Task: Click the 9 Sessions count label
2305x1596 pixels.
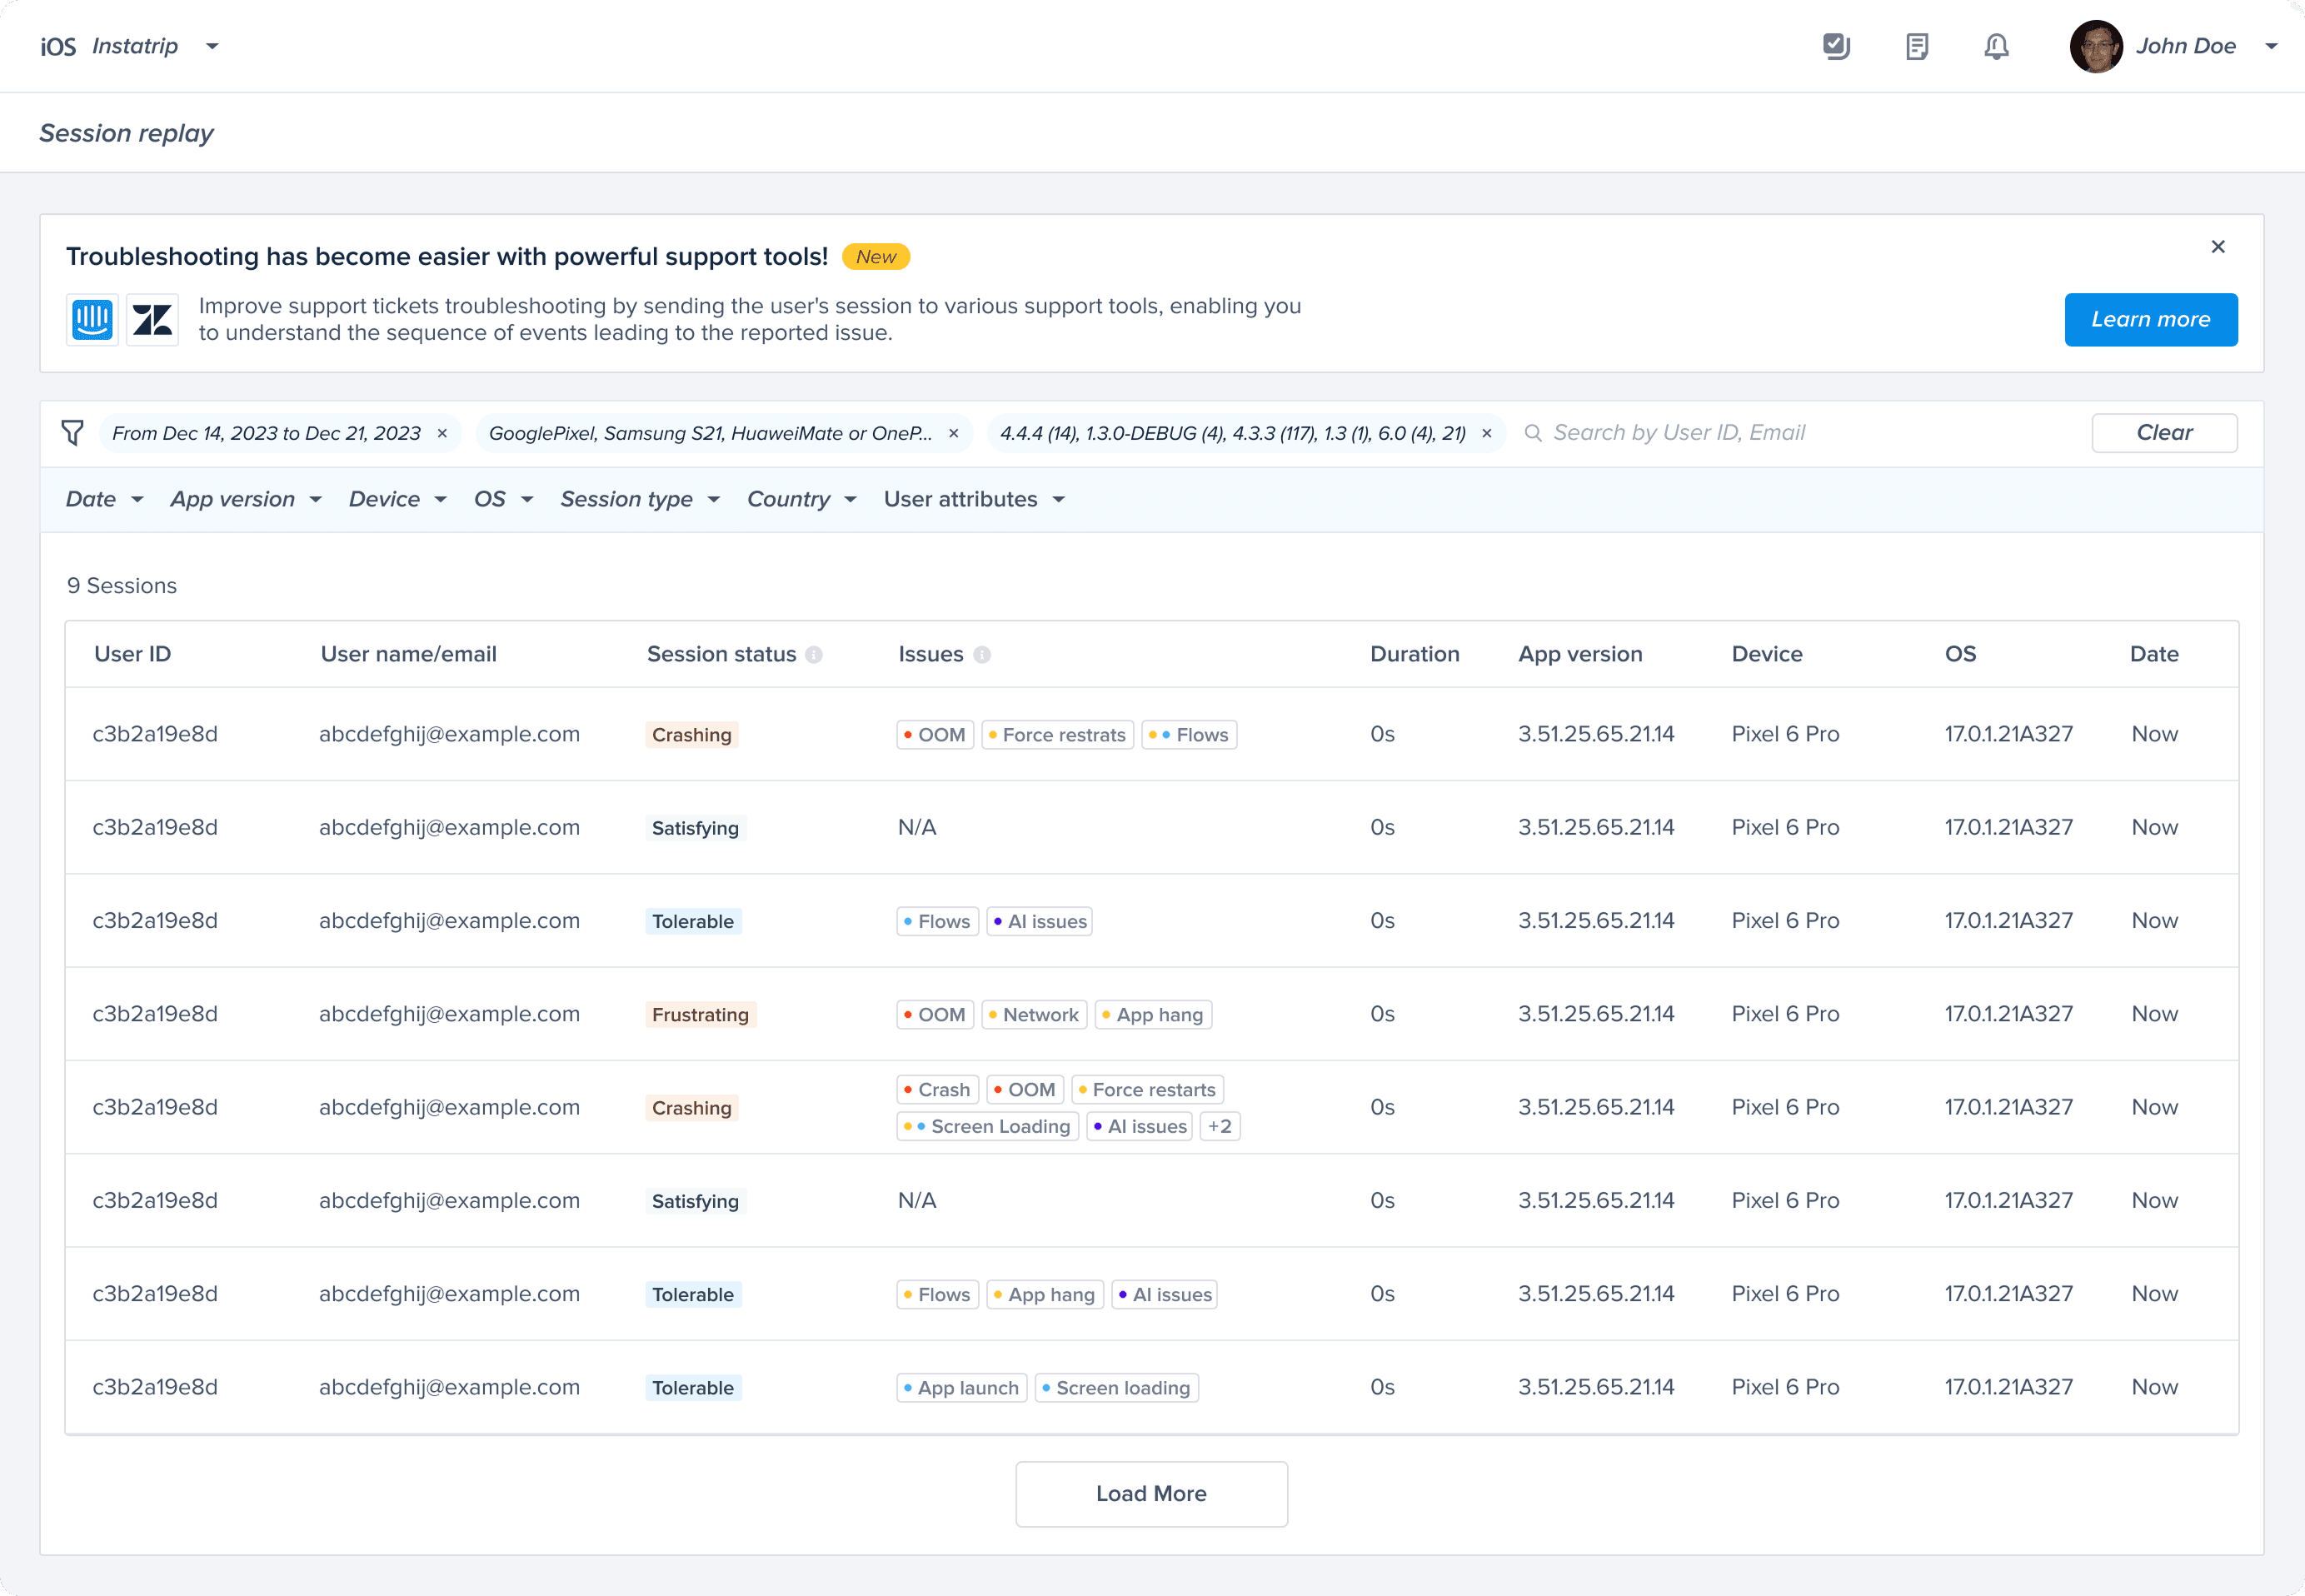Action: click(122, 586)
